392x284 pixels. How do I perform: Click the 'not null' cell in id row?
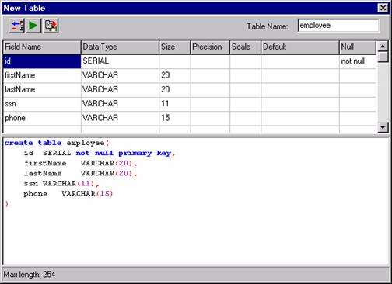[x=358, y=61]
